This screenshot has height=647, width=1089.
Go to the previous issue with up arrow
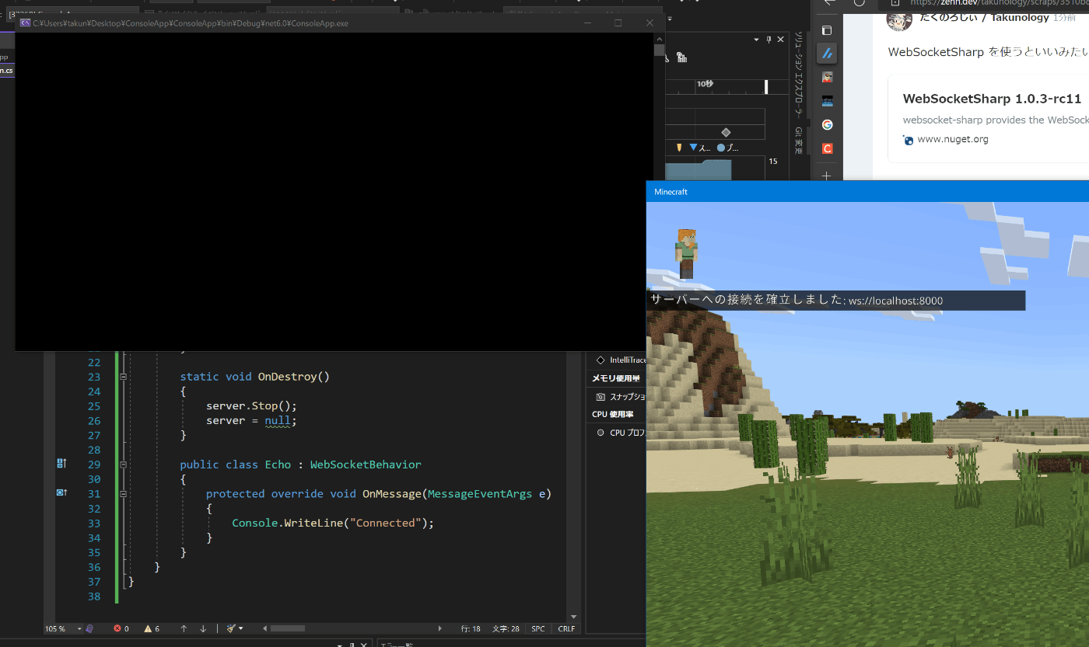pos(184,628)
